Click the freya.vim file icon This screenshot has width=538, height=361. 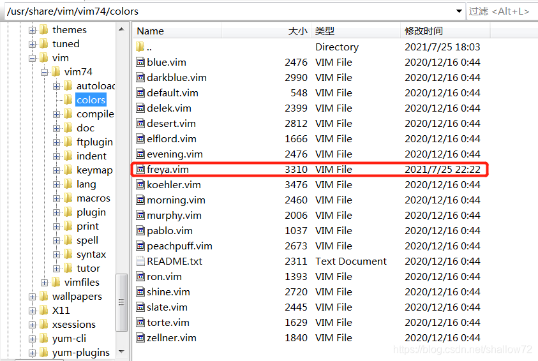click(140, 170)
